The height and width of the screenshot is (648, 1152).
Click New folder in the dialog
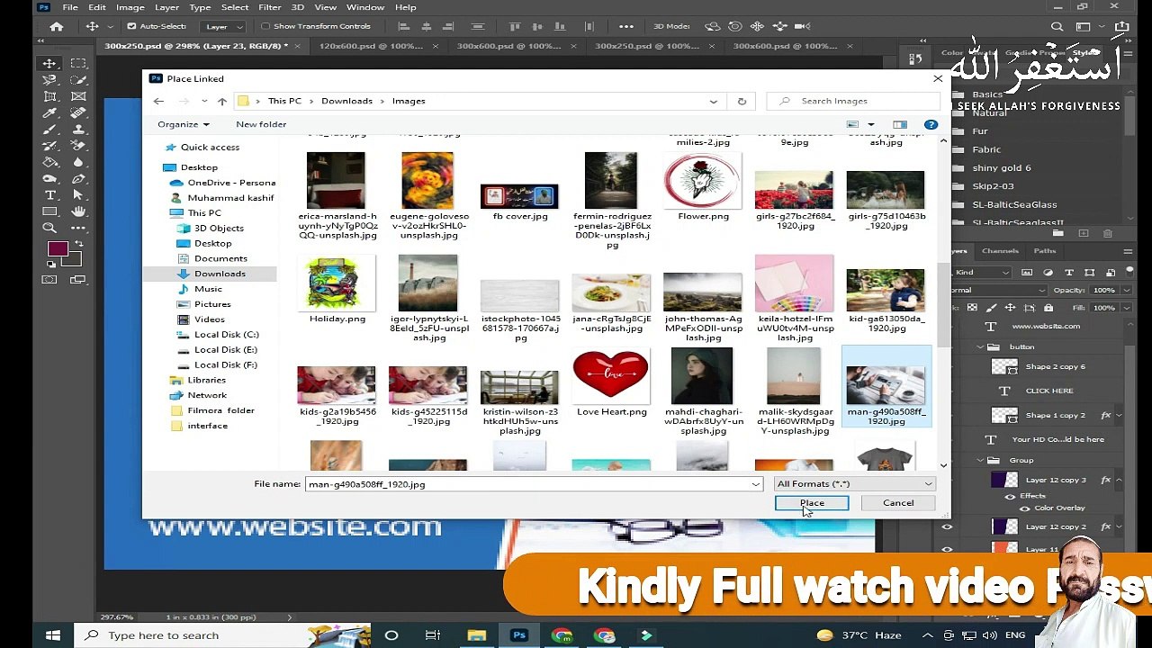[x=261, y=124]
